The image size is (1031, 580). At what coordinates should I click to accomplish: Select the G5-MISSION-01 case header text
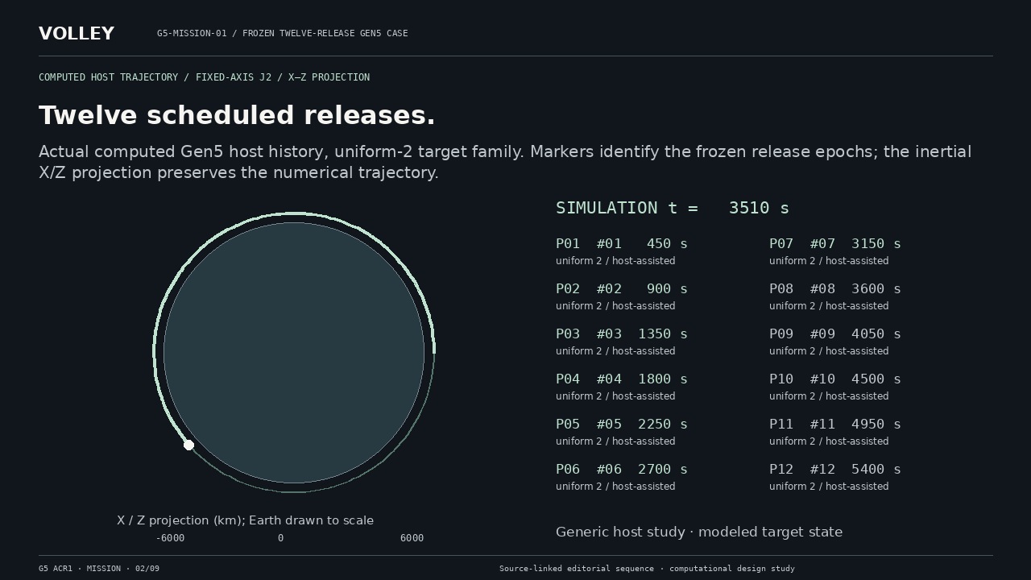(282, 33)
